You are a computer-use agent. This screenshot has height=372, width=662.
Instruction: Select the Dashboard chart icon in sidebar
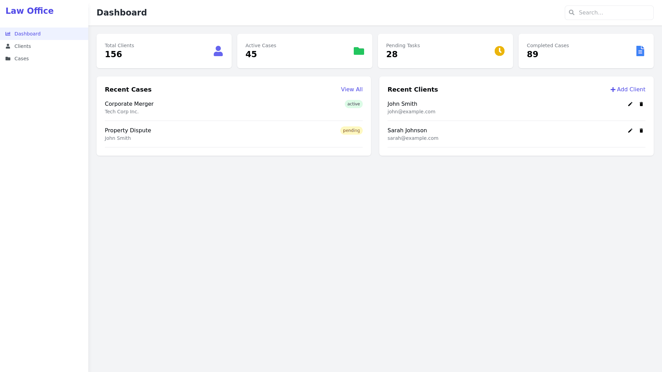click(8, 33)
